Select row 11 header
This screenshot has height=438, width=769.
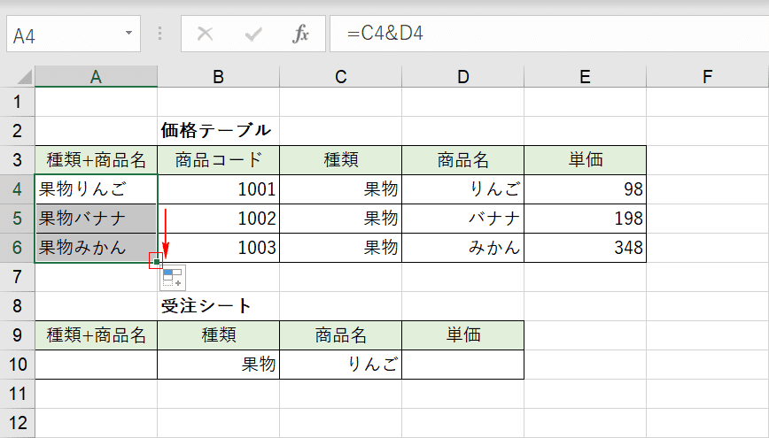pos(17,394)
